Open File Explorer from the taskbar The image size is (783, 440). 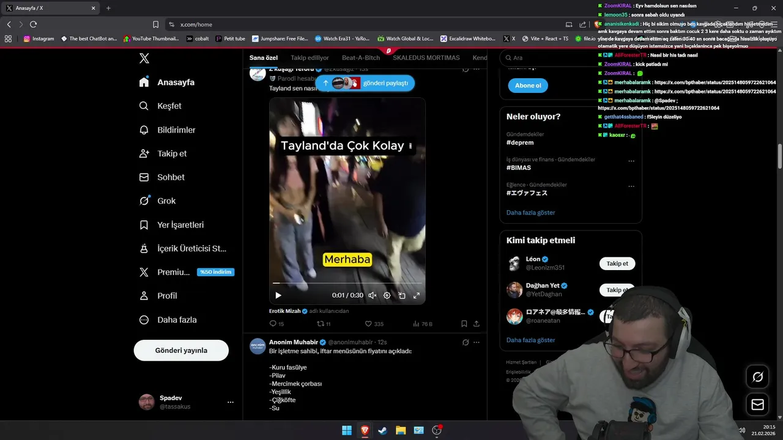click(401, 430)
